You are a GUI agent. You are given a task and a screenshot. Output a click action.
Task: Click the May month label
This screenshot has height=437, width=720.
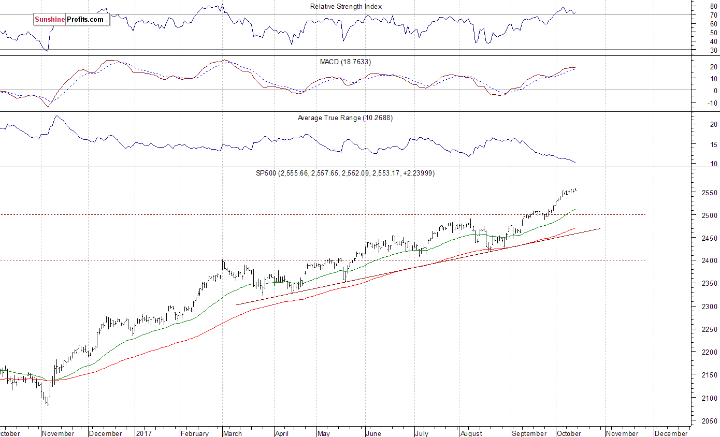click(324, 433)
